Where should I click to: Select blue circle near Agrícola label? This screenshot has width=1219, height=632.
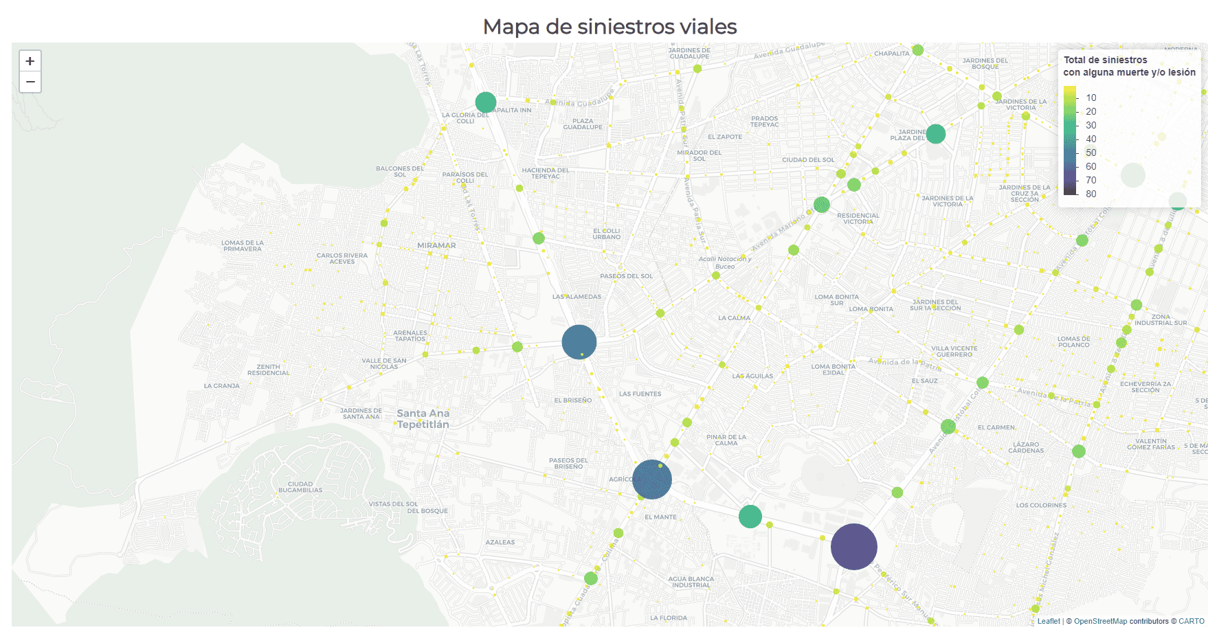[652, 479]
